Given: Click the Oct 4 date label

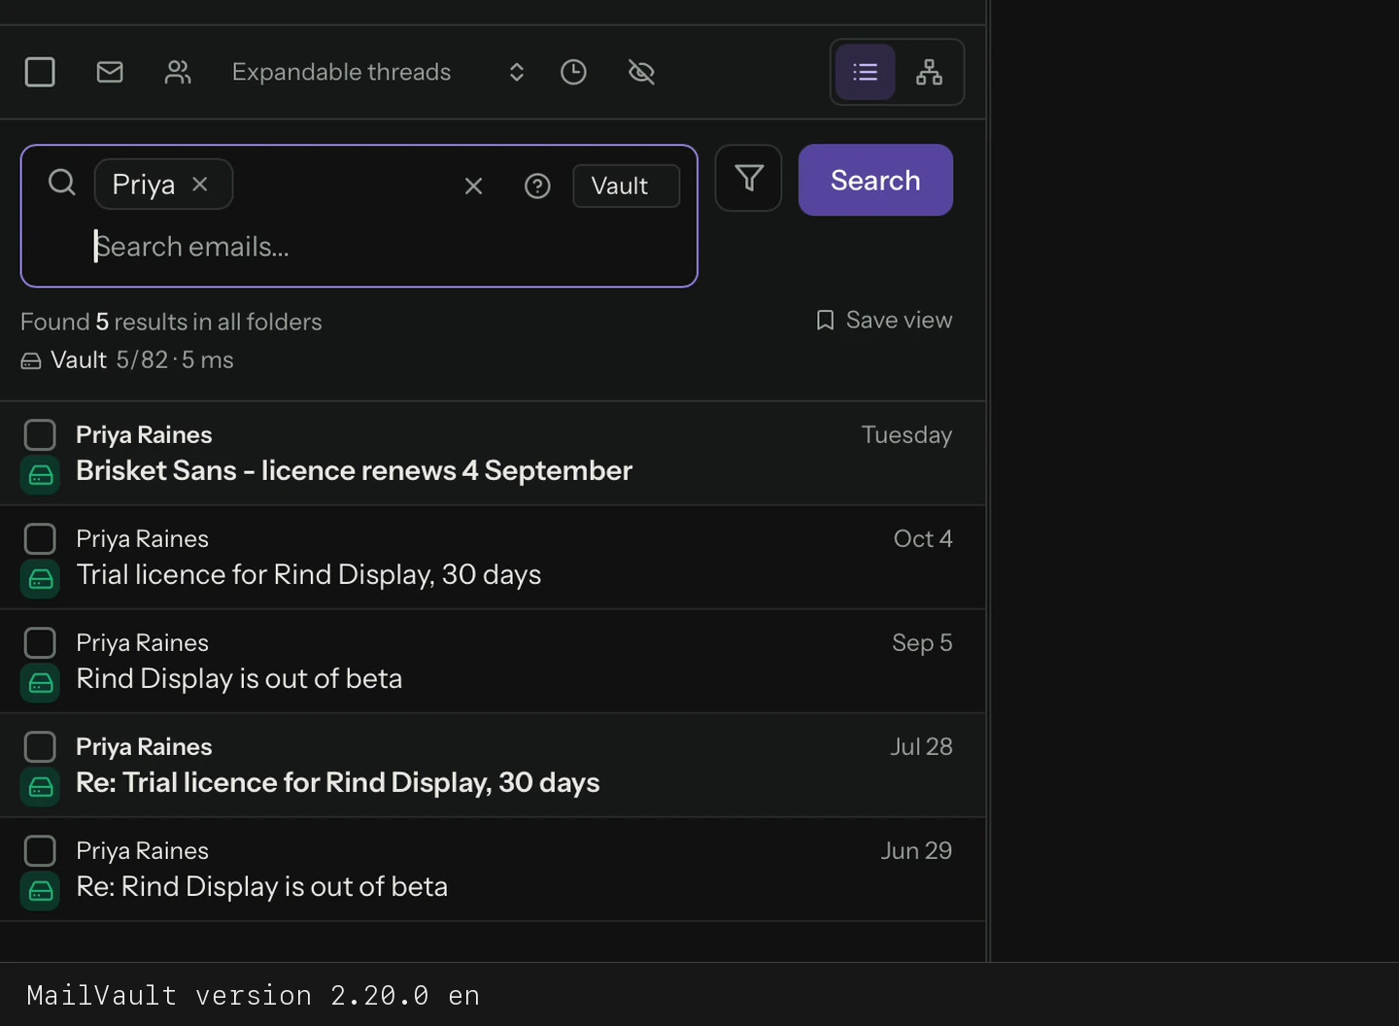Looking at the screenshot, I should [923, 538].
